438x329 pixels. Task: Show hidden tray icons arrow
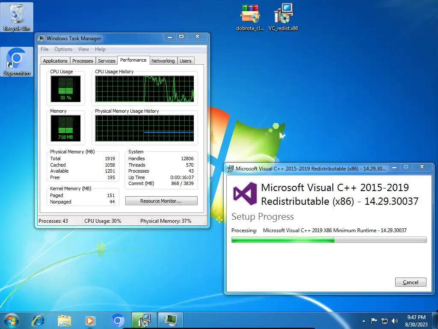(x=364, y=321)
